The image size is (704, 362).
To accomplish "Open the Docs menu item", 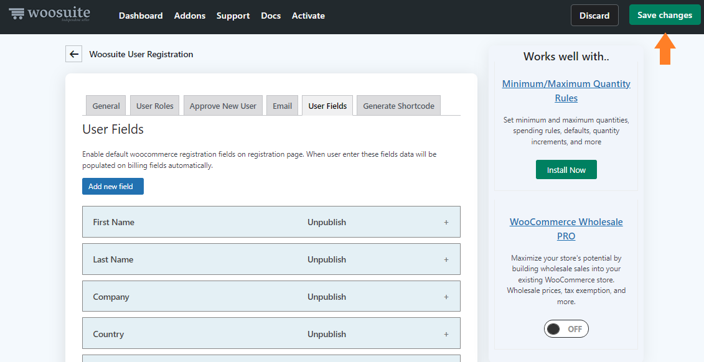I will (271, 16).
